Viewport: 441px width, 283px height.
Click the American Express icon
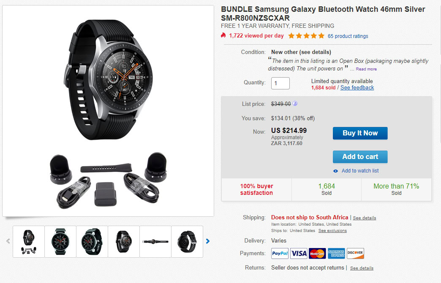click(x=336, y=253)
